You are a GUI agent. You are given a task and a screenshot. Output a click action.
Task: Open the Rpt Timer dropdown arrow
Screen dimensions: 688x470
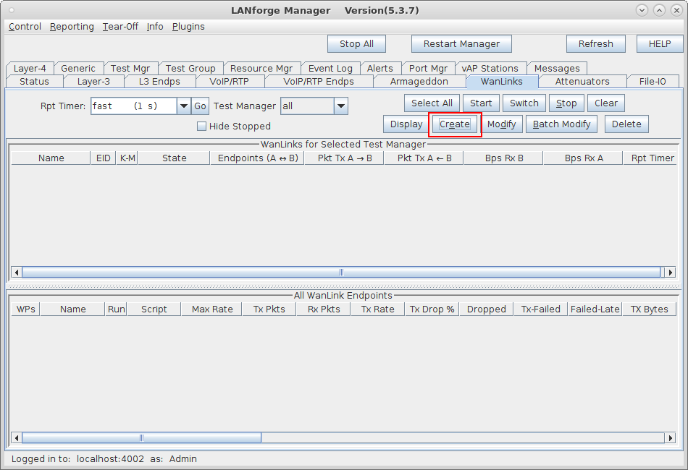(x=183, y=106)
